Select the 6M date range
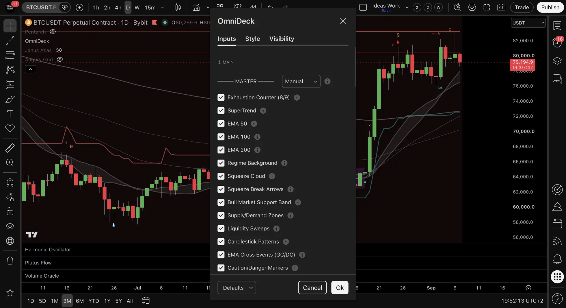This screenshot has width=566, height=308. [x=80, y=301]
